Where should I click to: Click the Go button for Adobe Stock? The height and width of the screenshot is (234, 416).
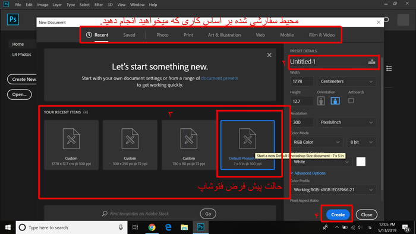point(208,214)
